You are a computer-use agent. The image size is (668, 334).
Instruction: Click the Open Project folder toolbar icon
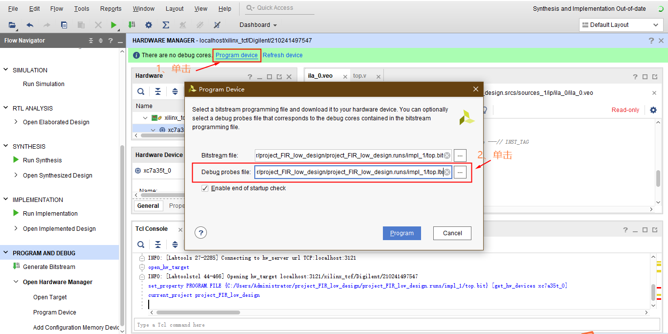[12, 25]
